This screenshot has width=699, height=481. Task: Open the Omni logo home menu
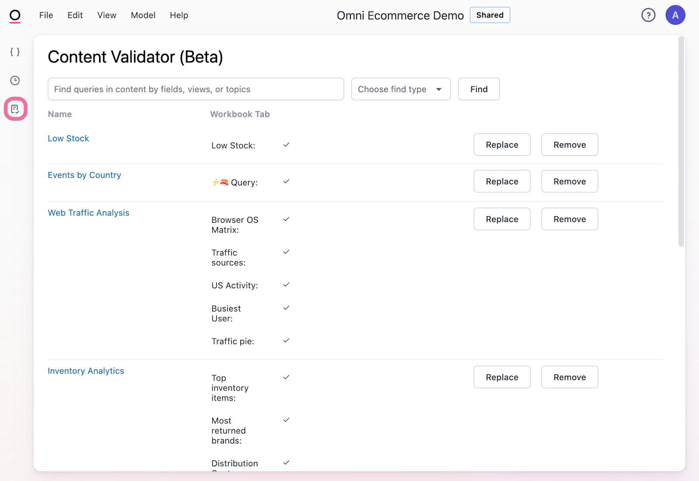point(14,15)
